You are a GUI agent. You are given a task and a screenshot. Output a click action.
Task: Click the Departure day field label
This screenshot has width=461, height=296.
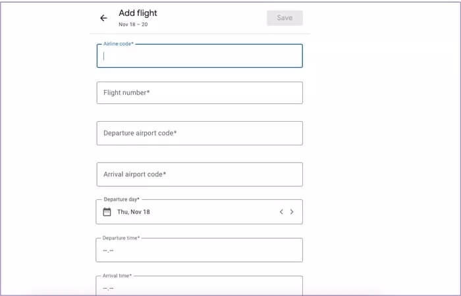pyautogui.click(x=121, y=199)
